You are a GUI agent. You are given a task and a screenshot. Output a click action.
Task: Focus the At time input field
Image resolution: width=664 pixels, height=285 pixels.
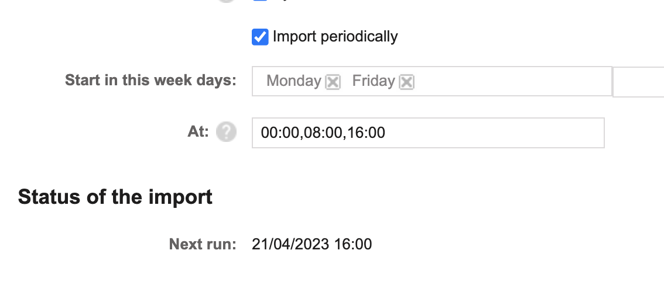tap(428, 133)
